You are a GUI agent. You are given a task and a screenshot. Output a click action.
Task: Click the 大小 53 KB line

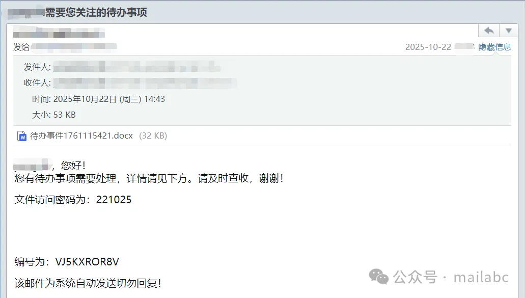(54, 115)
